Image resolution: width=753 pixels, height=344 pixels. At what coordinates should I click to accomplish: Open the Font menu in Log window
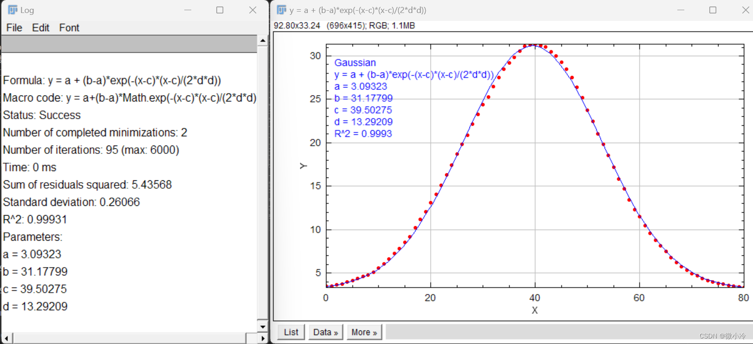pyautogui.click(x=69, y=28)
